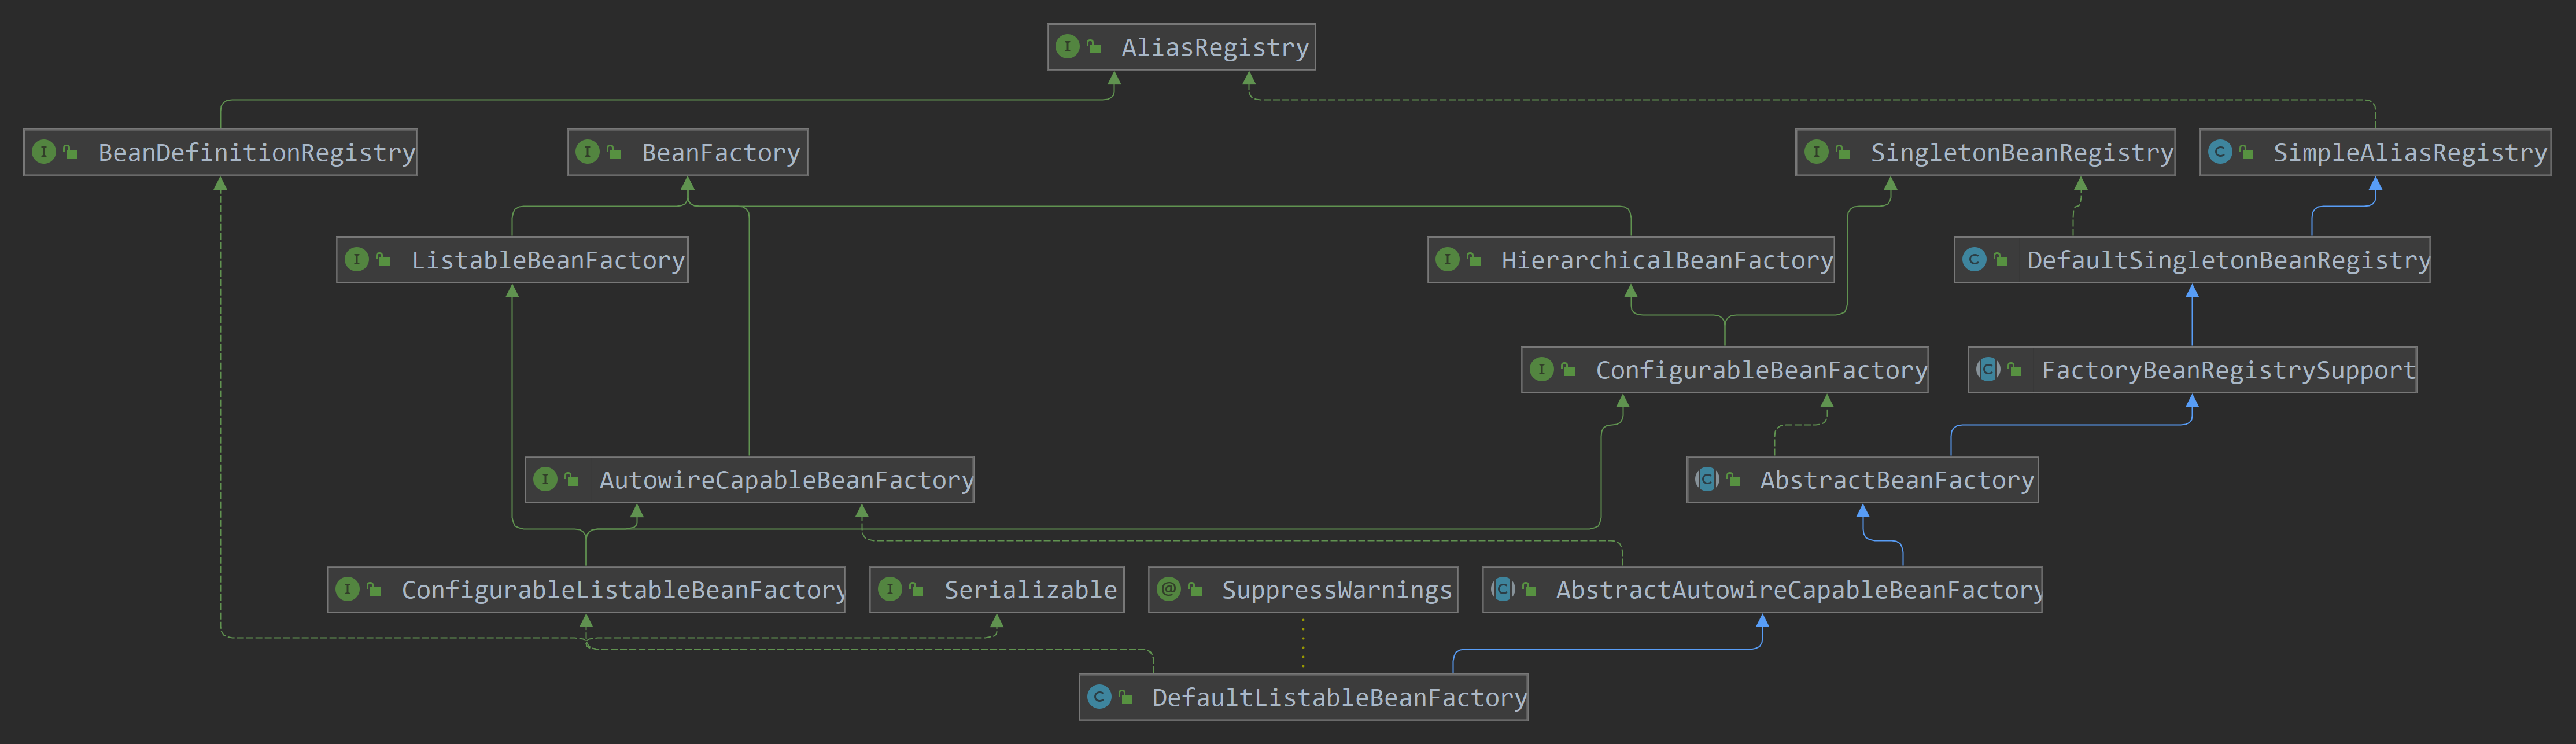Select the AutowireCapableBeanFactory node label
This screenshot has width=2576, height=744.
click(x=786, y=481)
